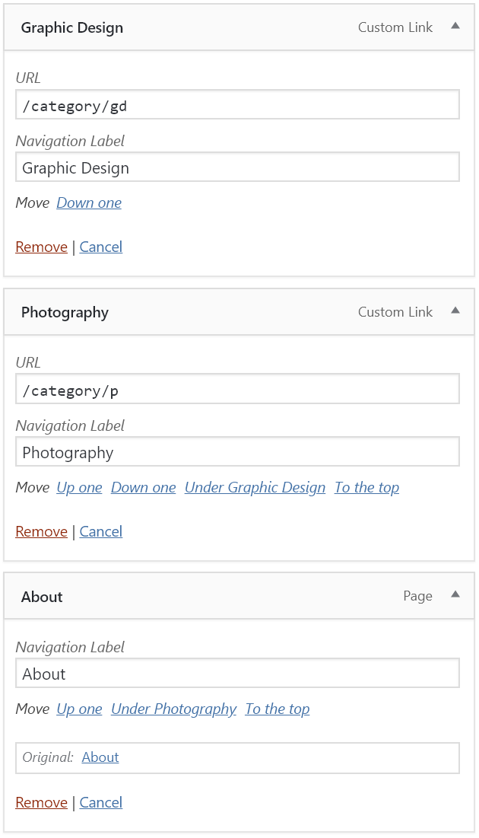This screenshot has height=838, width=479.
Task: Nest Photography under Graphic Design
Action: click(255, 487)
